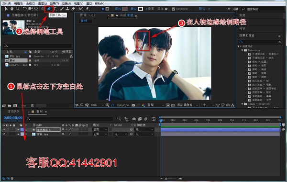Click the timeline search field
Viewport: 287px width, 182px height.
[x=69, y=119]
